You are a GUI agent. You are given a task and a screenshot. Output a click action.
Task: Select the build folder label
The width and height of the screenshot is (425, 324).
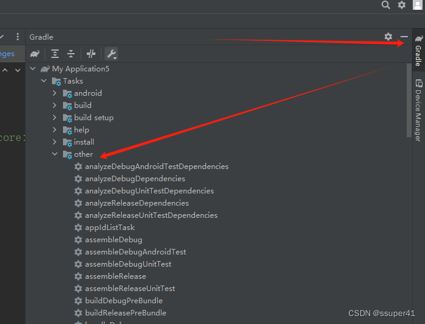click(x=83, y=106)
